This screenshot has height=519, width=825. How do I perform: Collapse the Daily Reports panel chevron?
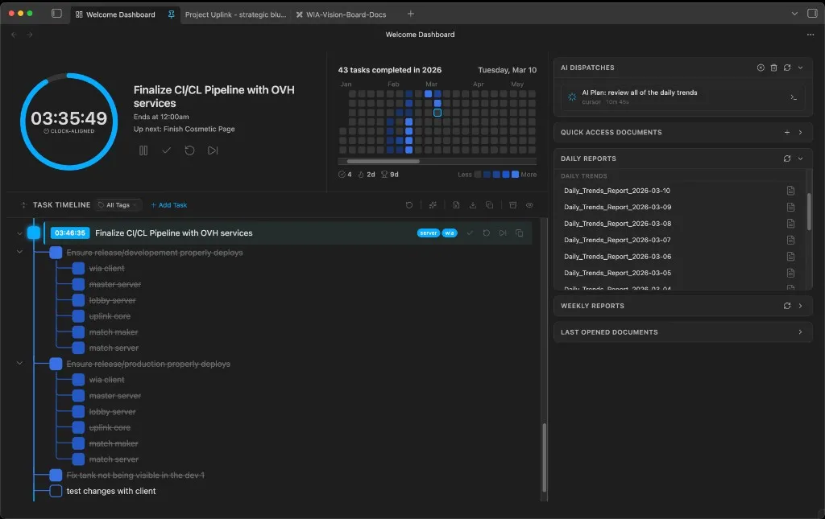[800, 159]
